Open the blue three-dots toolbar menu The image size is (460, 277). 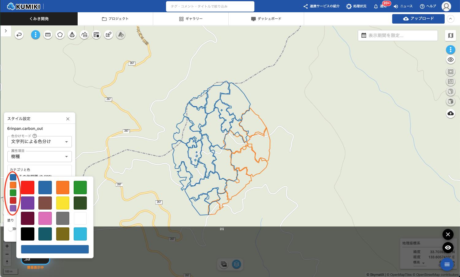pyautogui.click(x=36, y=35)
